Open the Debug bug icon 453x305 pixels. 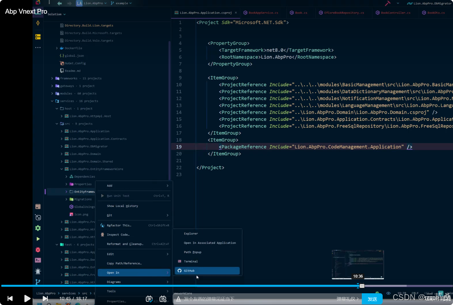(x=38, y=250)
